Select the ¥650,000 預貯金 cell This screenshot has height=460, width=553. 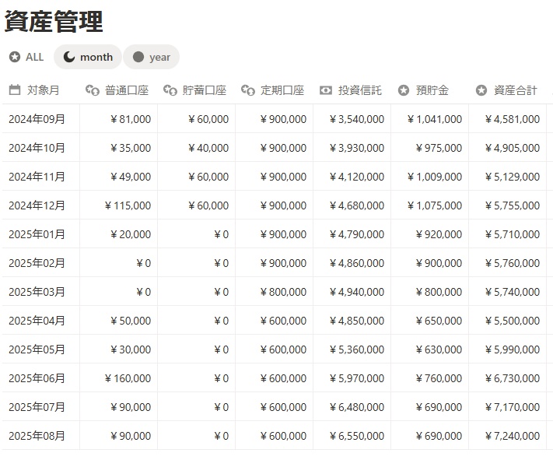(x=429, y=321)
